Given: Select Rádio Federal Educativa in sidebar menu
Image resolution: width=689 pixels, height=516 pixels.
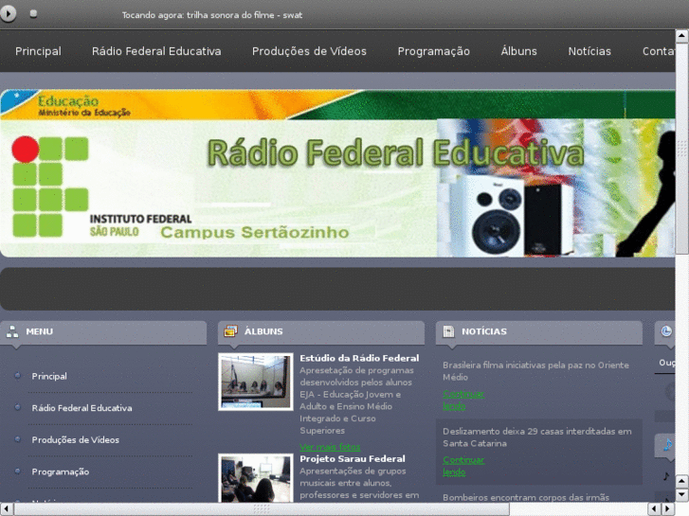Looking at the screenshot, I should (x=82, y=408).
